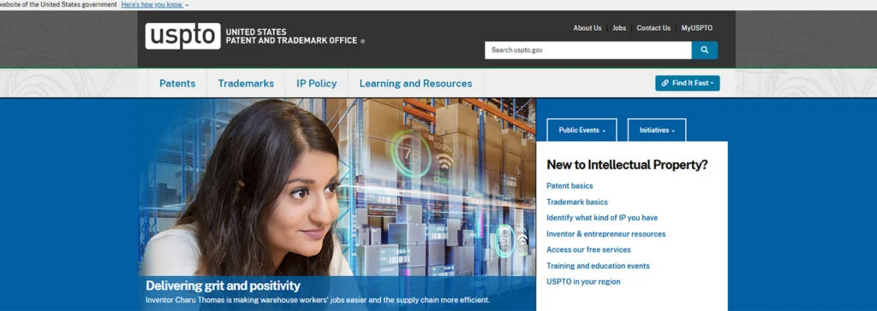Open Inventor & entrepreneur resources link
Image resolution: width=877 pixels, height=311 pixels.
[x=606, y=234]
